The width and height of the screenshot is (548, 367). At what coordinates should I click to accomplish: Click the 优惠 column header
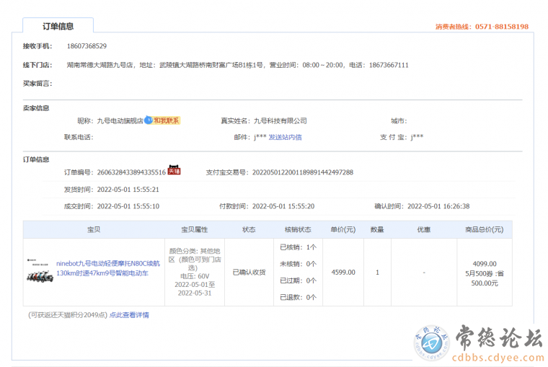click(x=423, y=229)
